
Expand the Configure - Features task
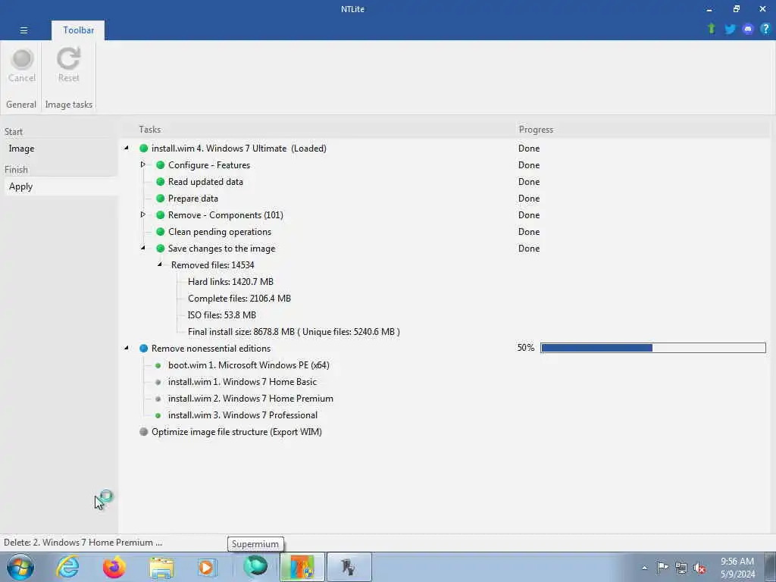click(142, 164)
